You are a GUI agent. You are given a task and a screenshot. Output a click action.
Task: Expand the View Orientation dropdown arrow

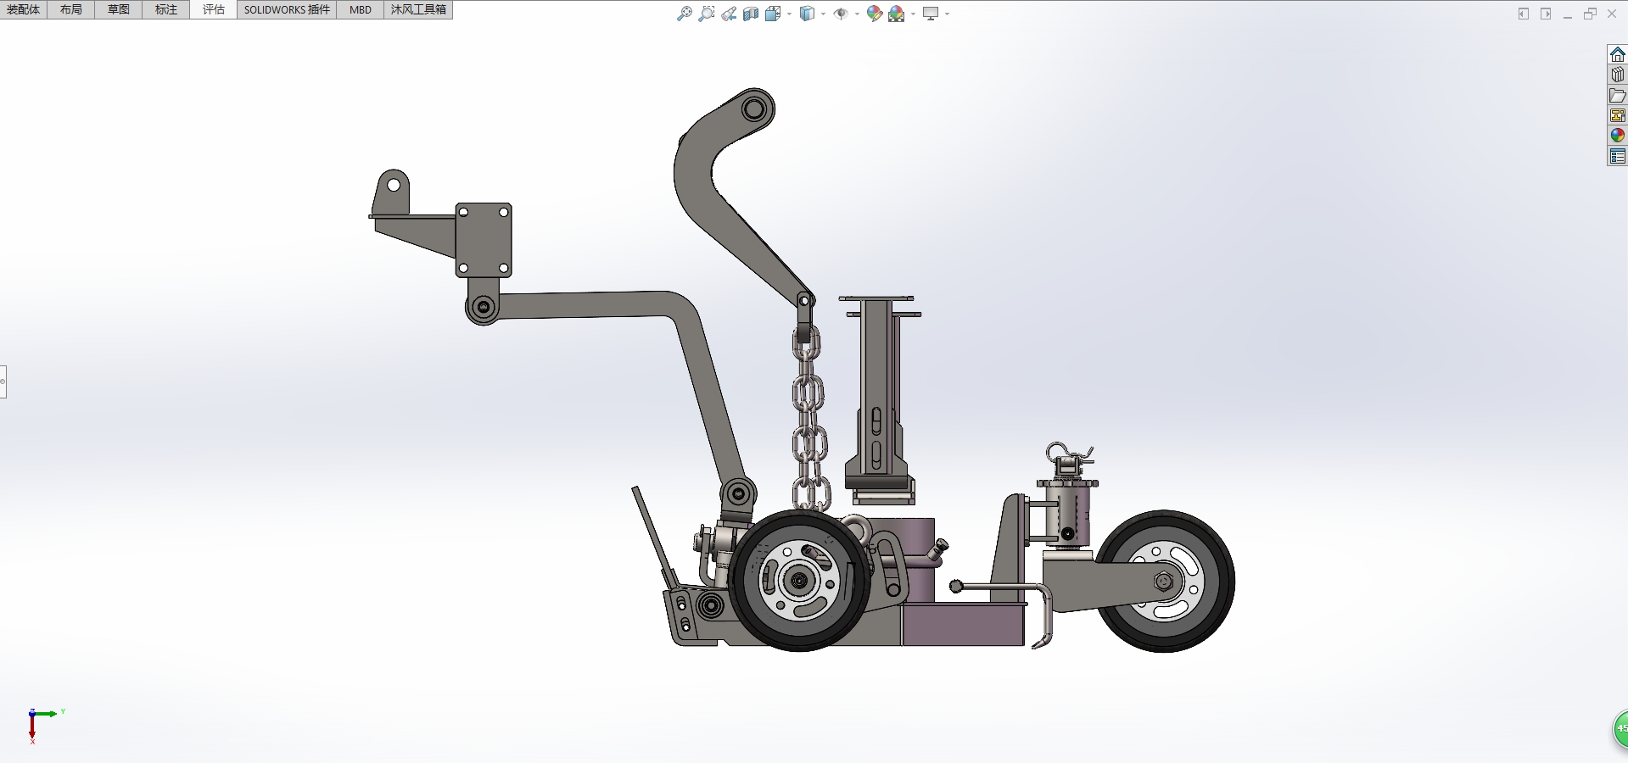point(790,14)
